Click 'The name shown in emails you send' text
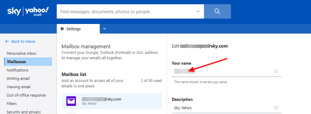Viewport: 311px width, 114px height. [200, 82]
